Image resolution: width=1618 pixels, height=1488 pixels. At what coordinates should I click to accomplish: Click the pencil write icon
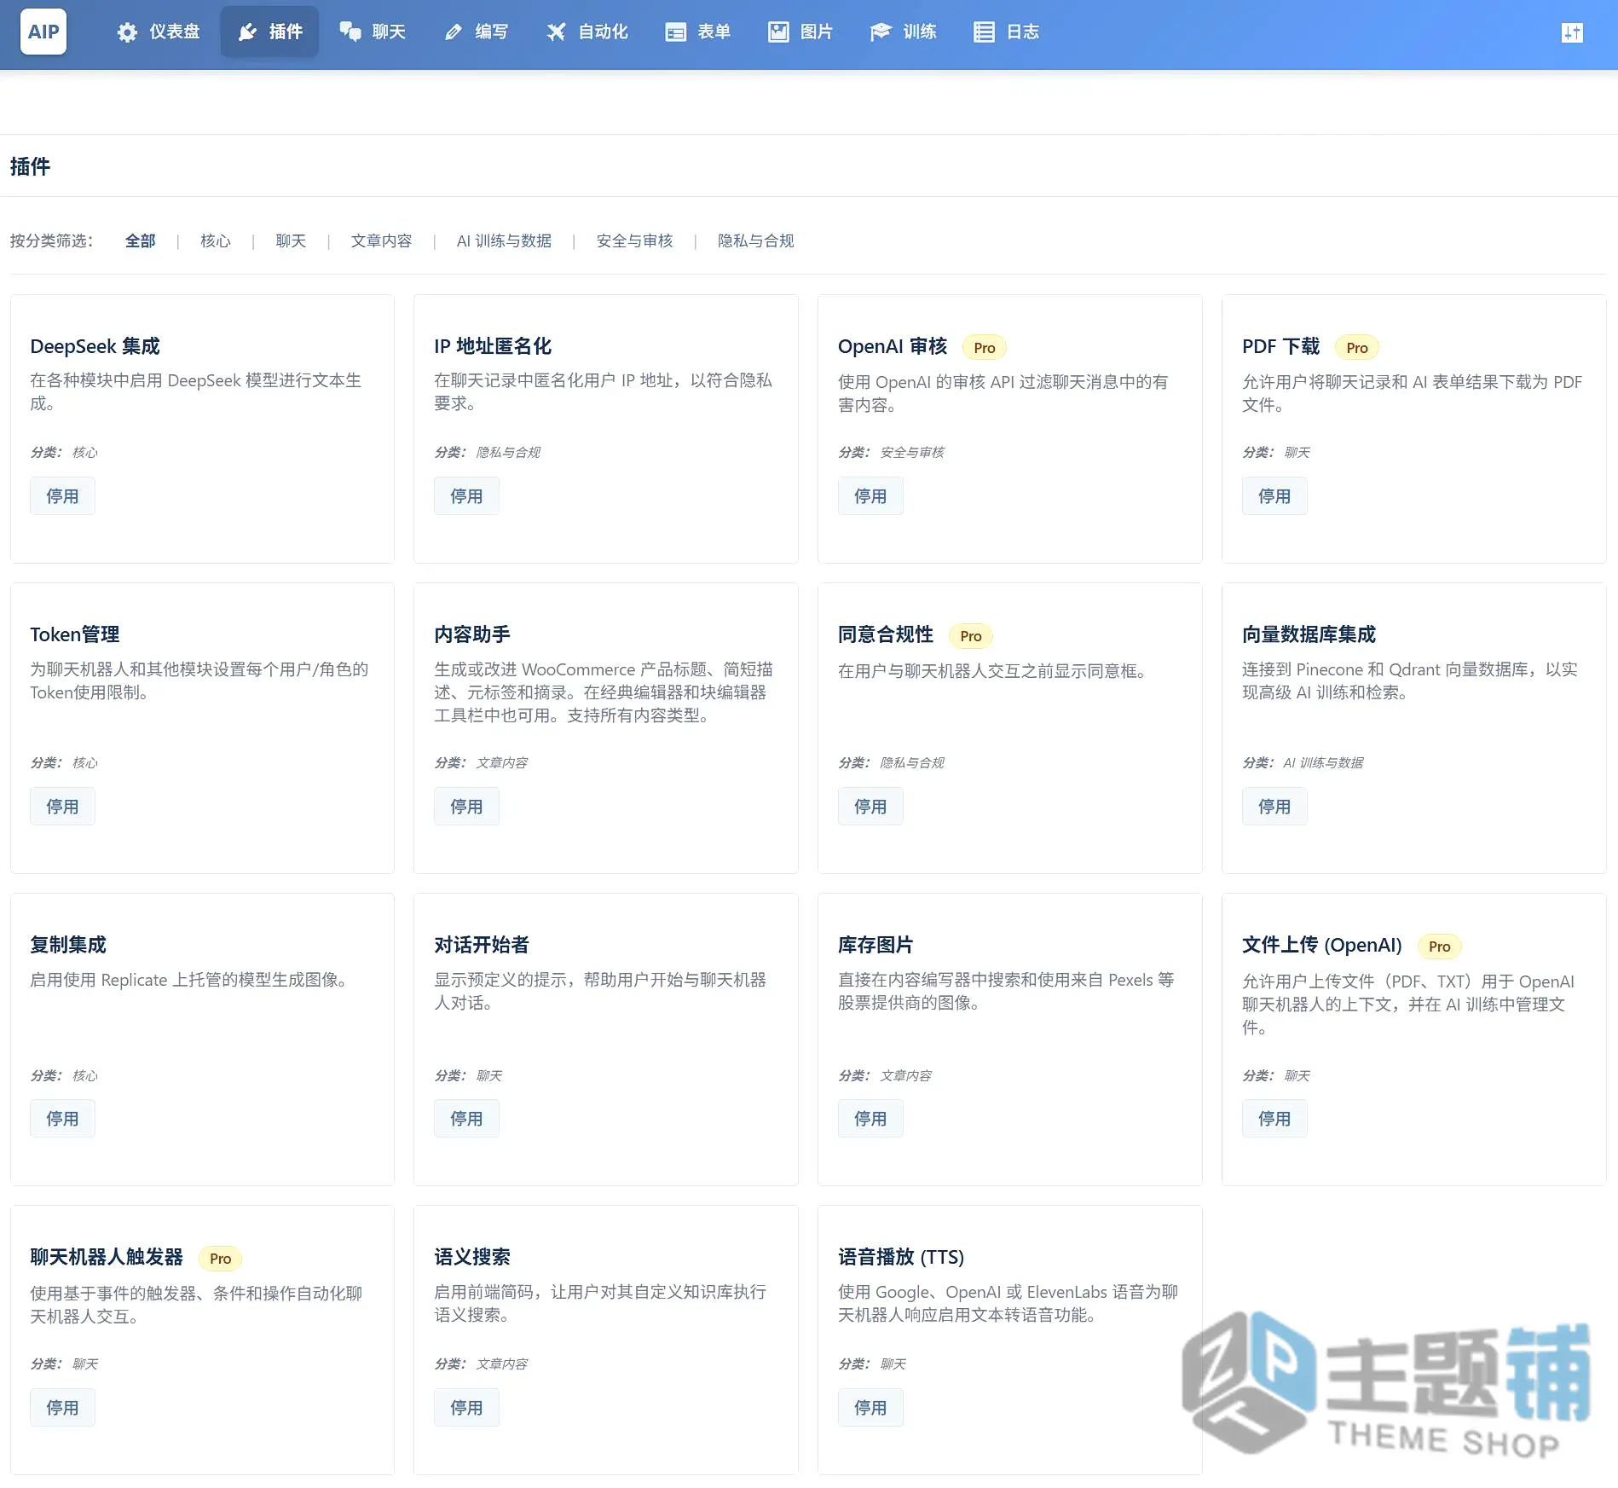[x=454, y=32]
